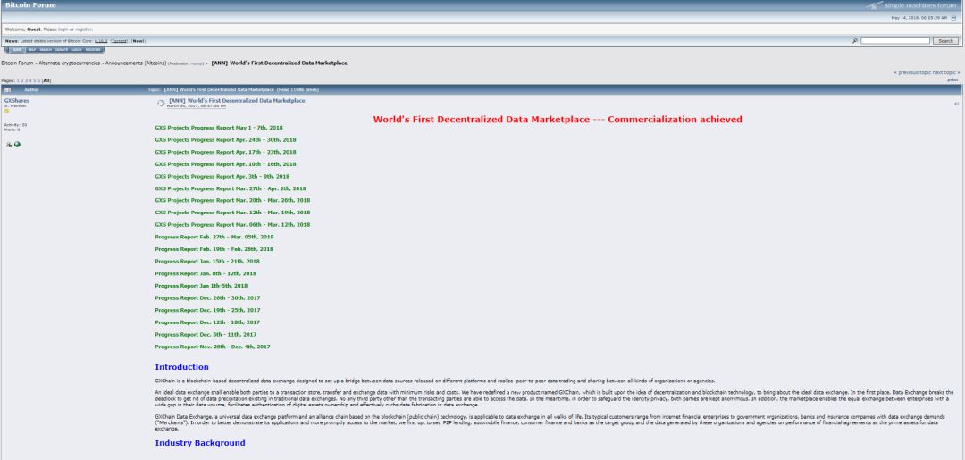
Task: Click the Introduction section heading
Action: (x=181, y=367)
